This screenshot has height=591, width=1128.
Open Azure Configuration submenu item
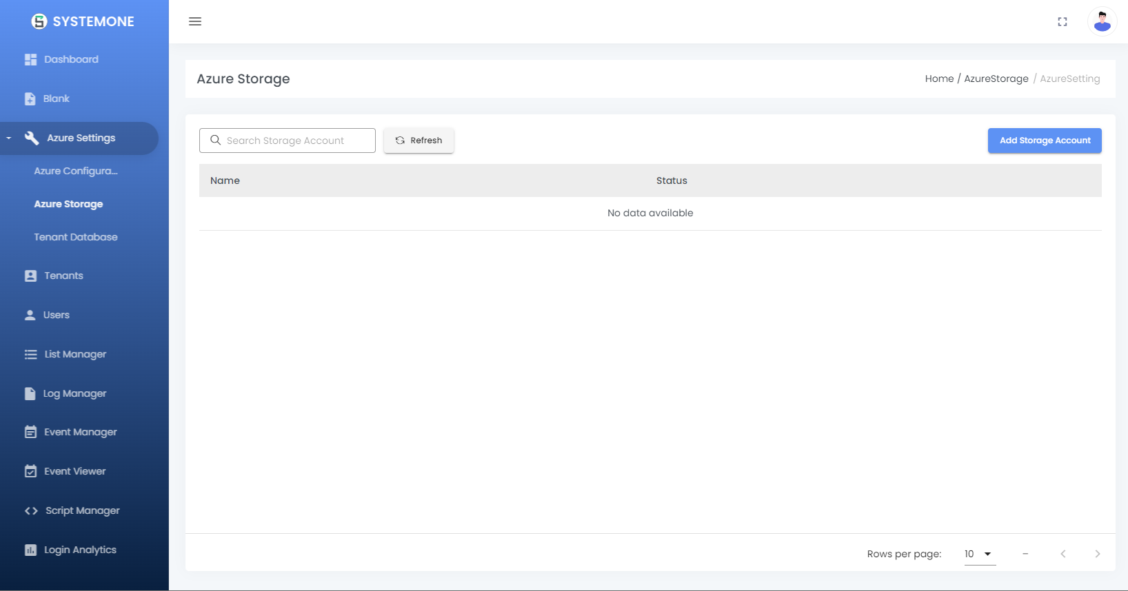76,171
